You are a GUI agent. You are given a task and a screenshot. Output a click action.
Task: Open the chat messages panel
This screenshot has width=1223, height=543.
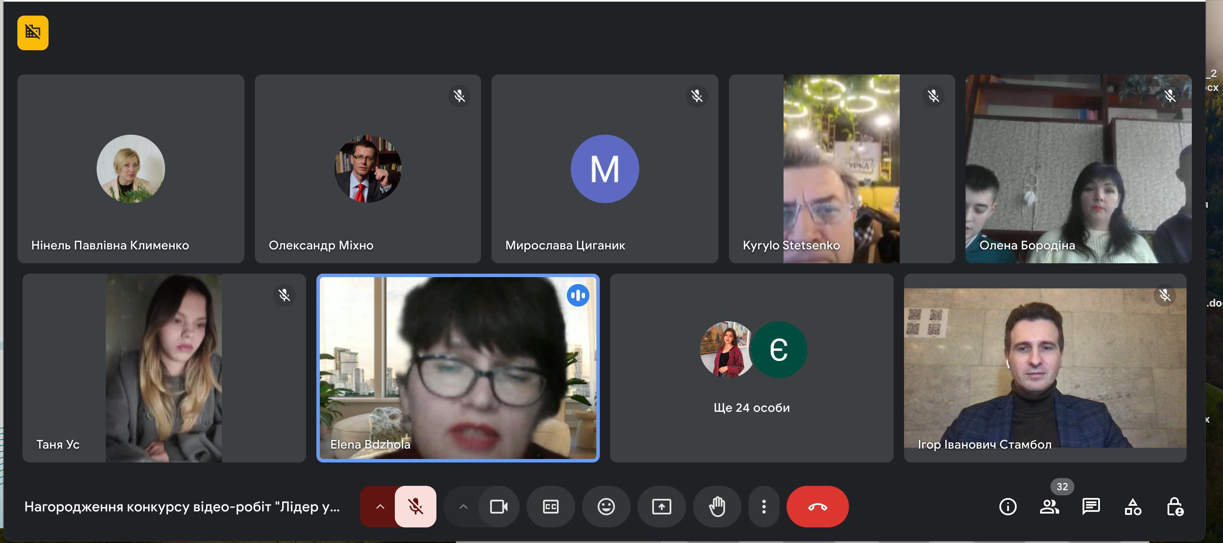pyautogui.click(x=1090, y=507)
